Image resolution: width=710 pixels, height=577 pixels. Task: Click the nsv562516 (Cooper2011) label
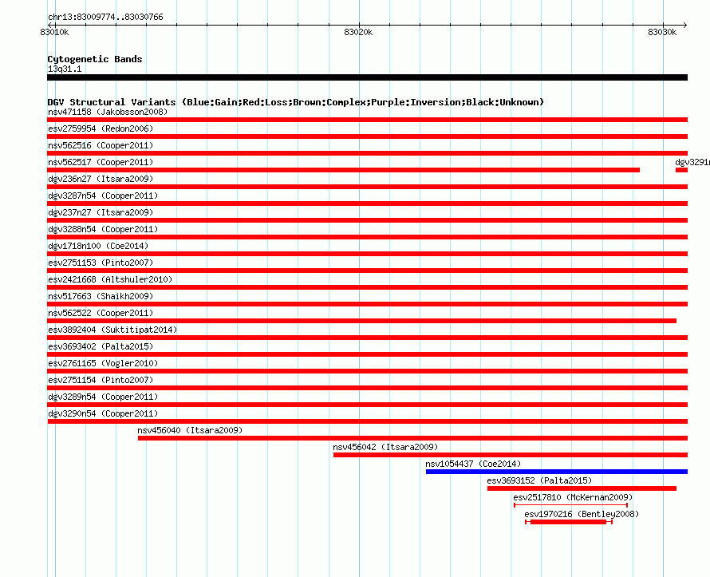pos(101,145)
